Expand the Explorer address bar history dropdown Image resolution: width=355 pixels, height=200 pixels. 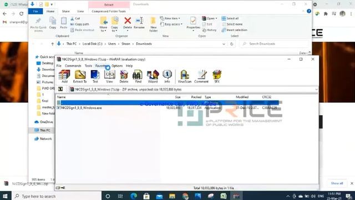click(x=224, y=44)
